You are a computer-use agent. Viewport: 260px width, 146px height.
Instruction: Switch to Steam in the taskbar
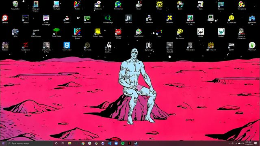pos(136,143)
